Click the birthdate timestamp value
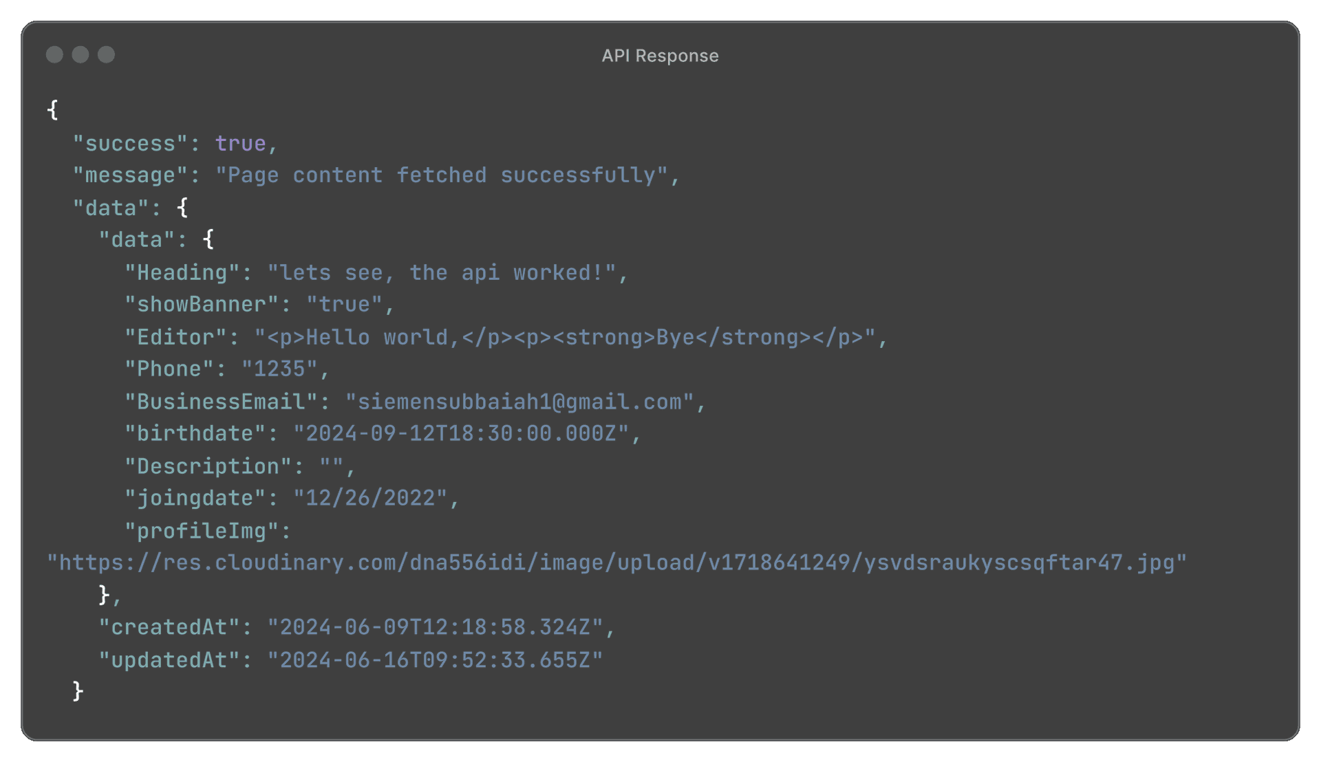The image size is (1321, 762). [460, 434]
